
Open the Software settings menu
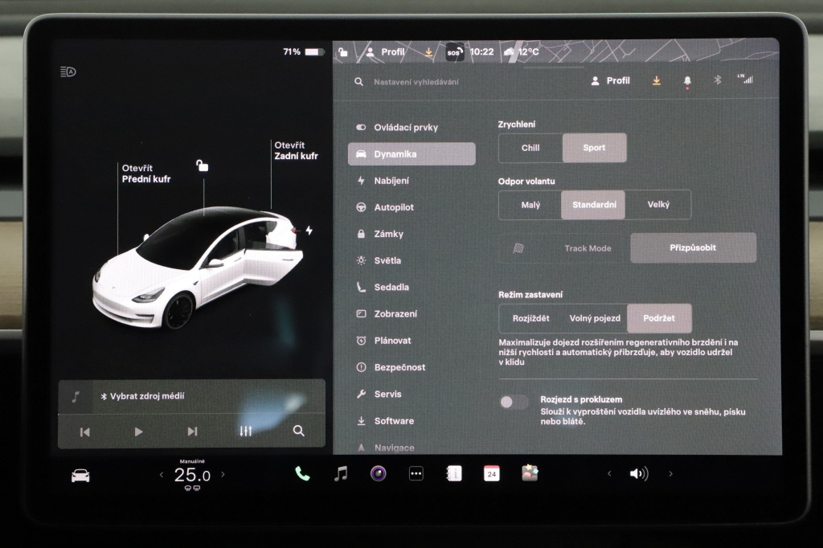click(411, 421)
